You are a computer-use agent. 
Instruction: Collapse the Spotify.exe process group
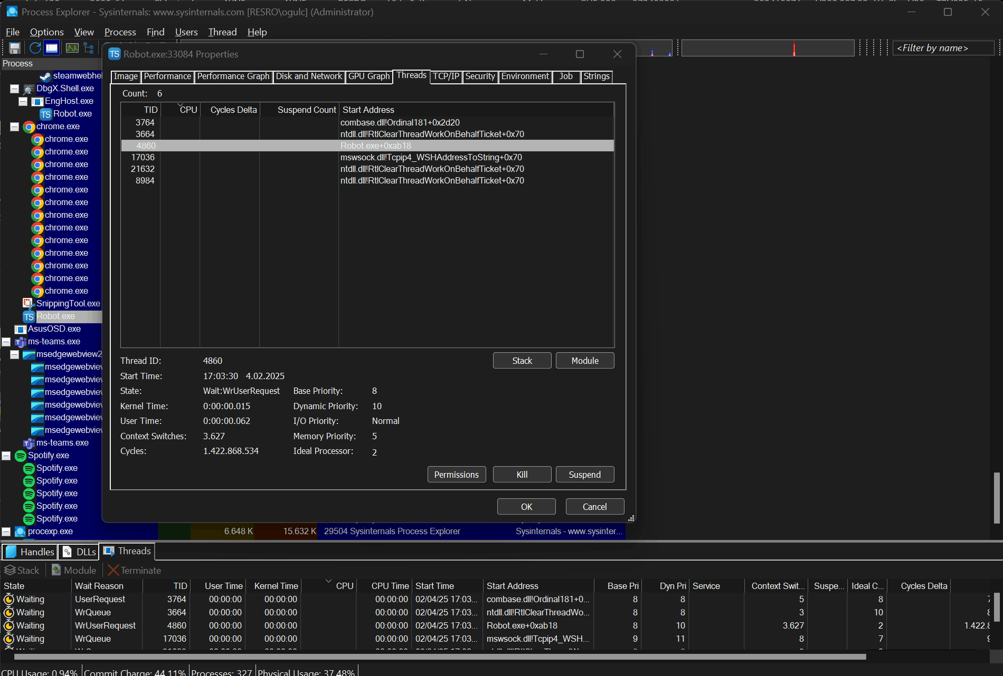(x=6, y=456)
